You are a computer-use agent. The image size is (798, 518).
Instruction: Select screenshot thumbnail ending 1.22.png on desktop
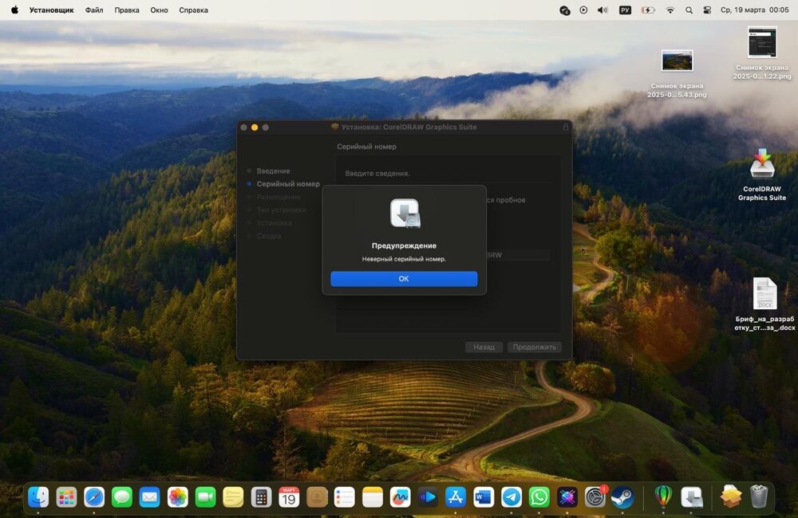[x=762, y=53]
